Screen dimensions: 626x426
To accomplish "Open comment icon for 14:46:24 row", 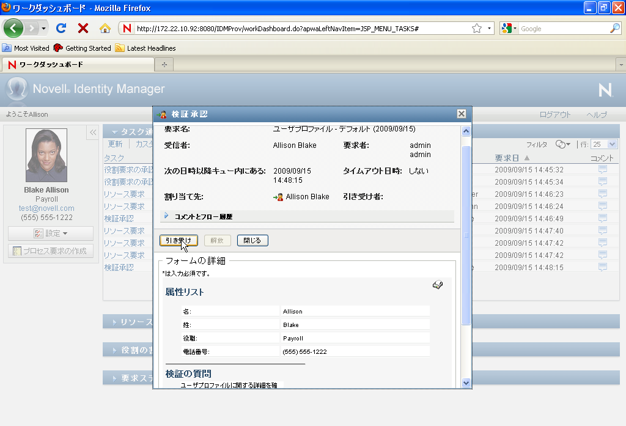I will 602,206.
